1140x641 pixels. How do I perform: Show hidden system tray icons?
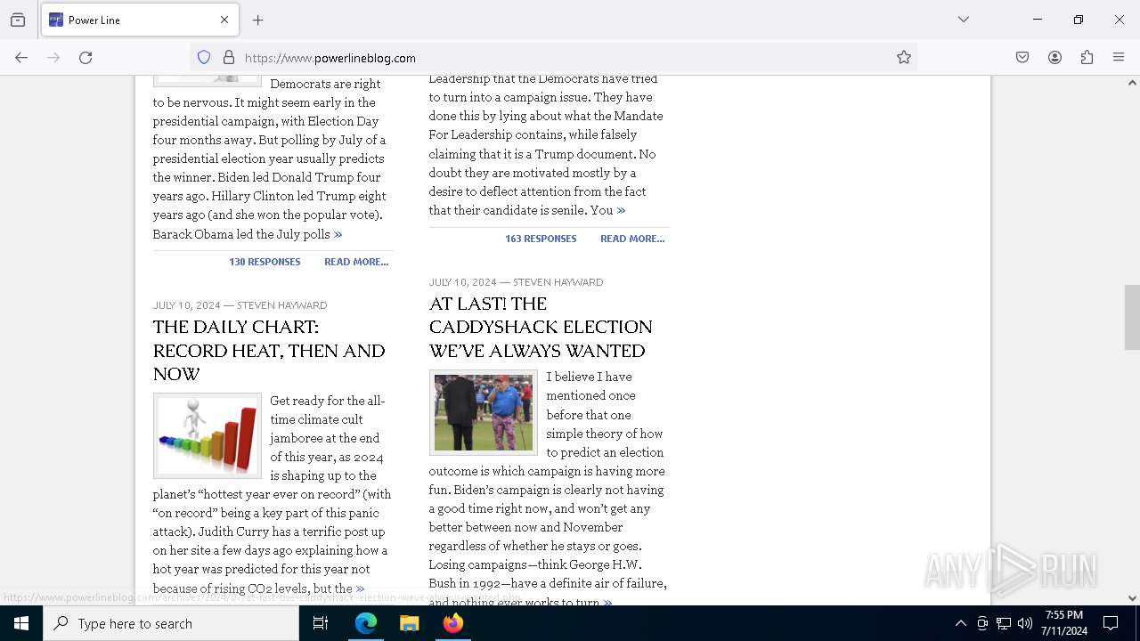(960, 623)
